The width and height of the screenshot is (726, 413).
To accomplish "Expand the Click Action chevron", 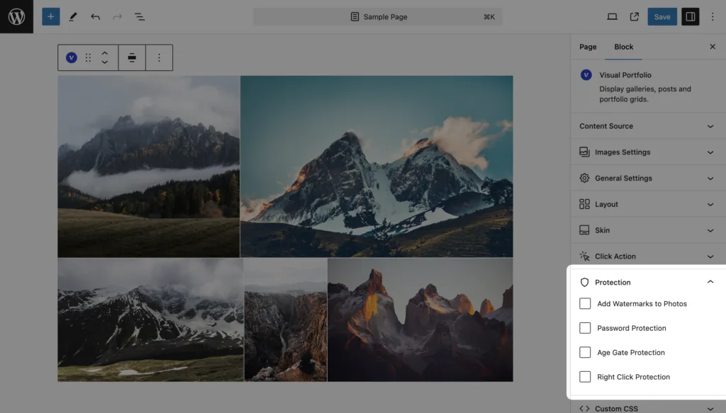I will 710,256.
